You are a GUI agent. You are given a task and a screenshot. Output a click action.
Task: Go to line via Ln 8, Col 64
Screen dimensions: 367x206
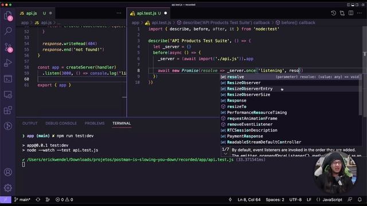click(249, 200)
